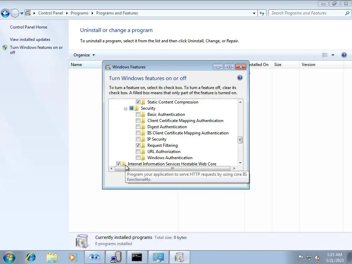The width and height of the screenshot is (352, 264).
Task: Click the Control Panel icon in address bar
Action: pos(28,13)
